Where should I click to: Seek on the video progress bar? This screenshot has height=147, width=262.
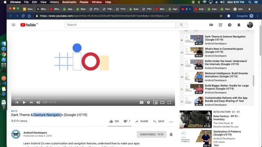[93, 99]
